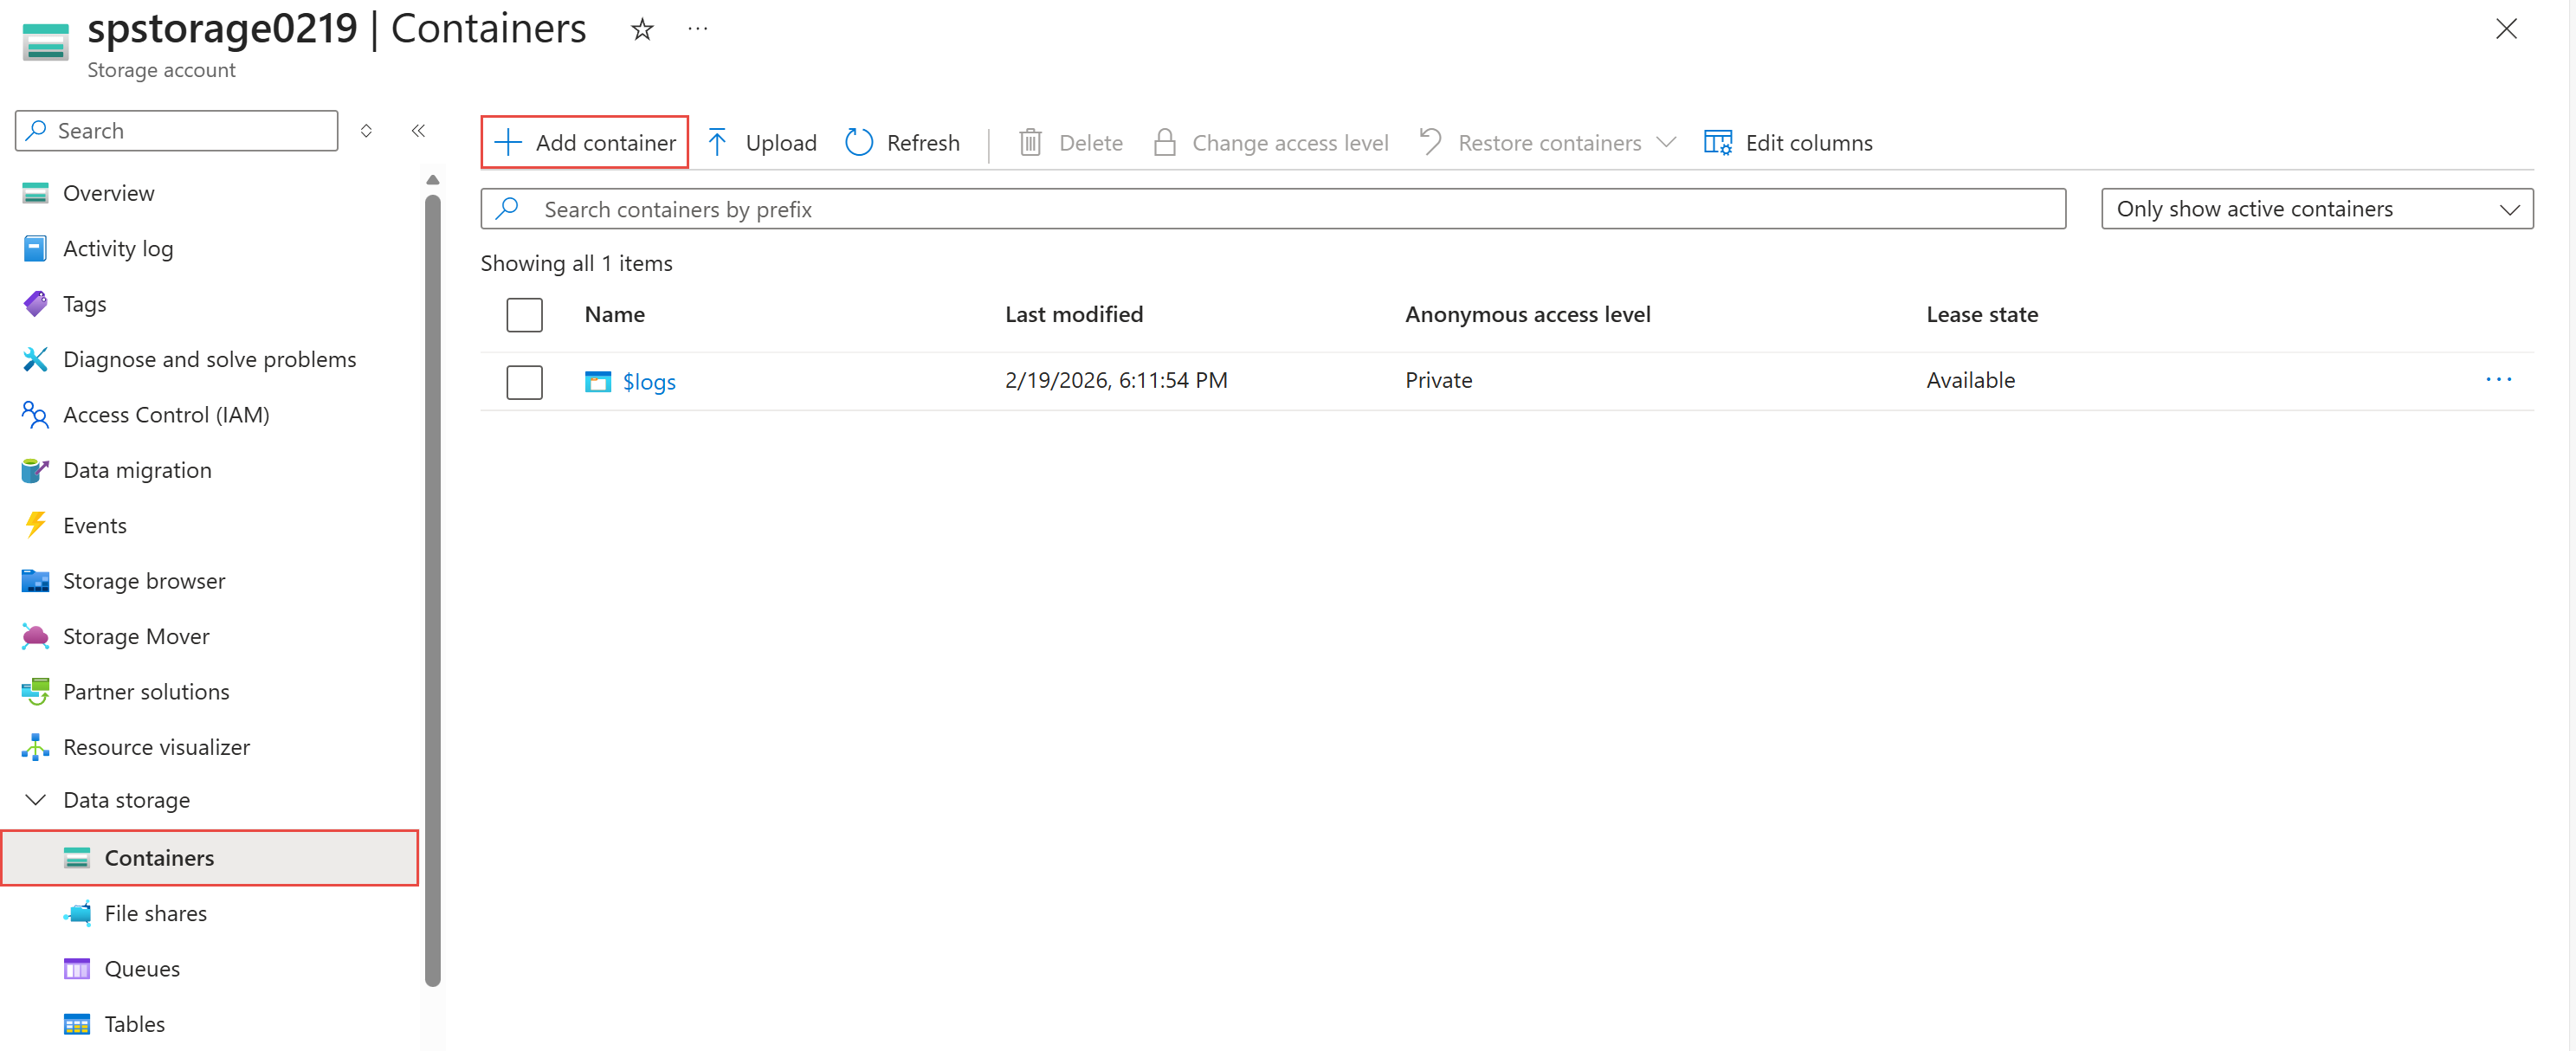2576x1051 pixels.
Task: Check the $logs container row checkbox
Action: point(524,382)
